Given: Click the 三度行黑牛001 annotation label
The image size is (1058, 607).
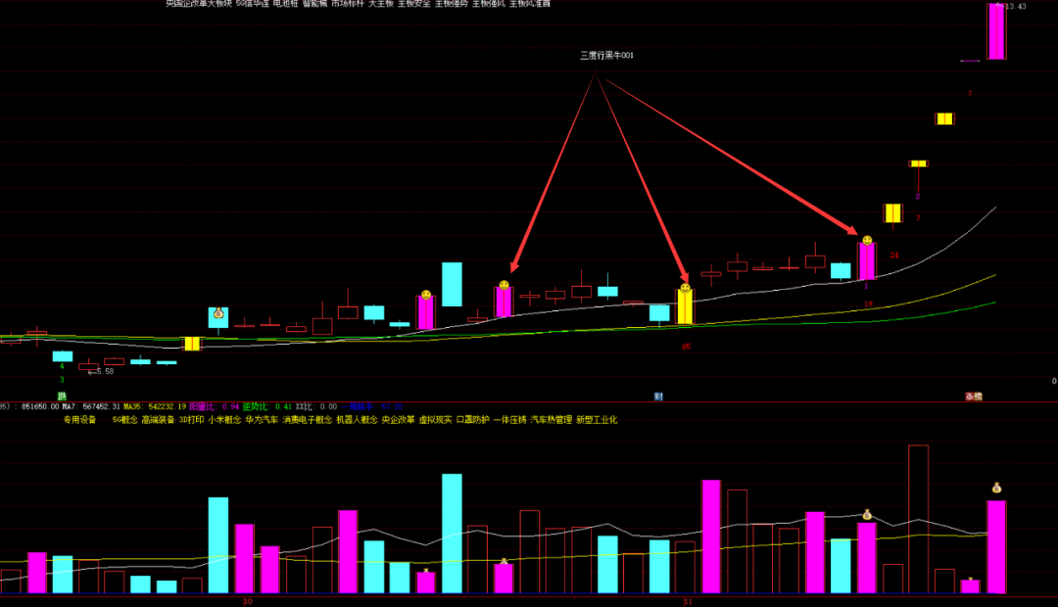Looking at the screenshot, I should (606, 55).
